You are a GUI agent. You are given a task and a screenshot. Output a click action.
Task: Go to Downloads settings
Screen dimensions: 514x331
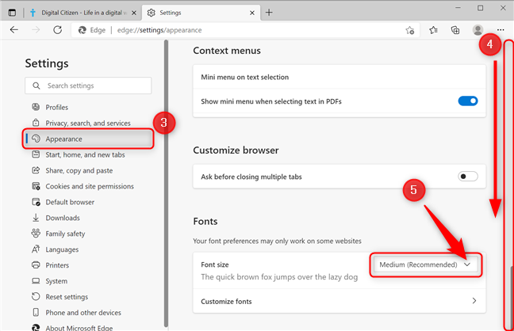pyautogui.click(x=63, y=218)
